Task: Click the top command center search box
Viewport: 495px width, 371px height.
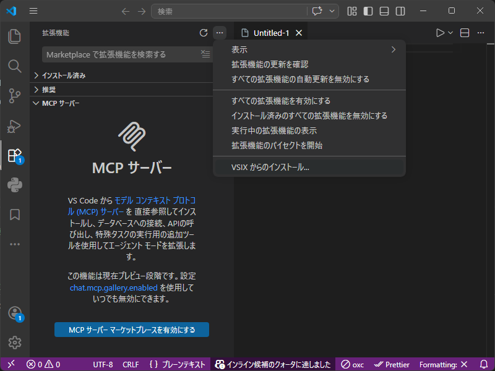Action: (229, 11)
